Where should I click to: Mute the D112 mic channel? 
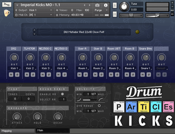tap(11, 74)
